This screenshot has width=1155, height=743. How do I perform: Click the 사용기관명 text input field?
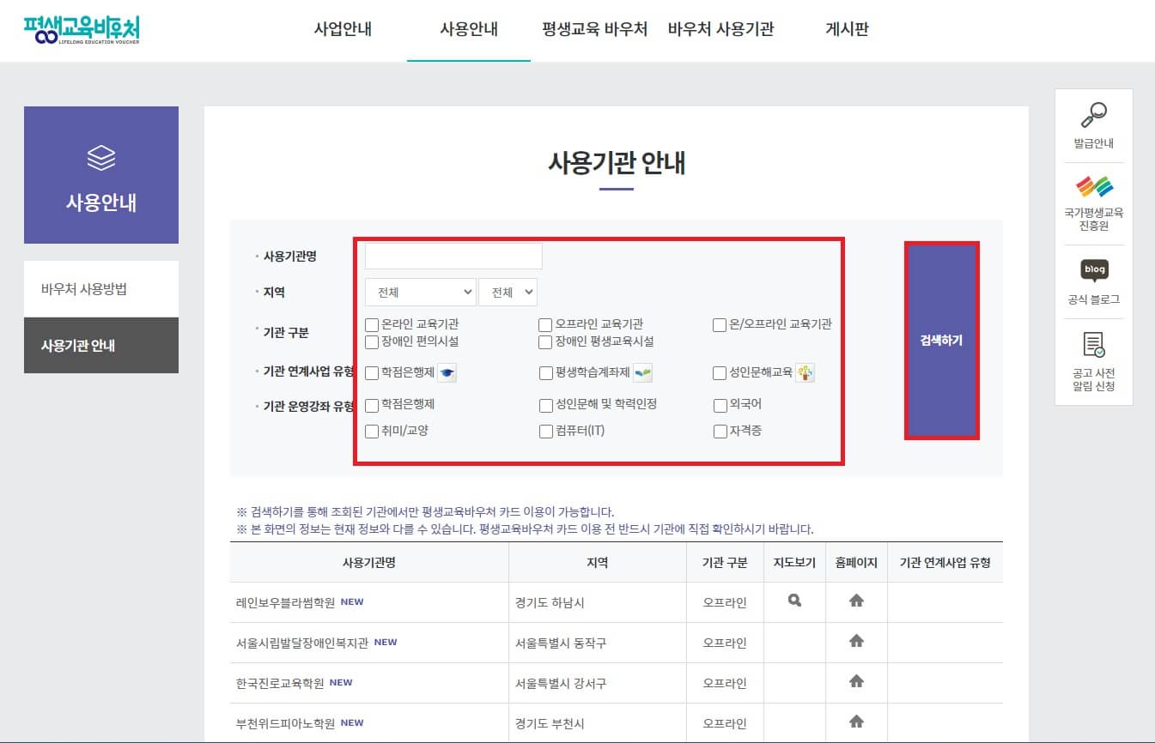pos(453,255)
